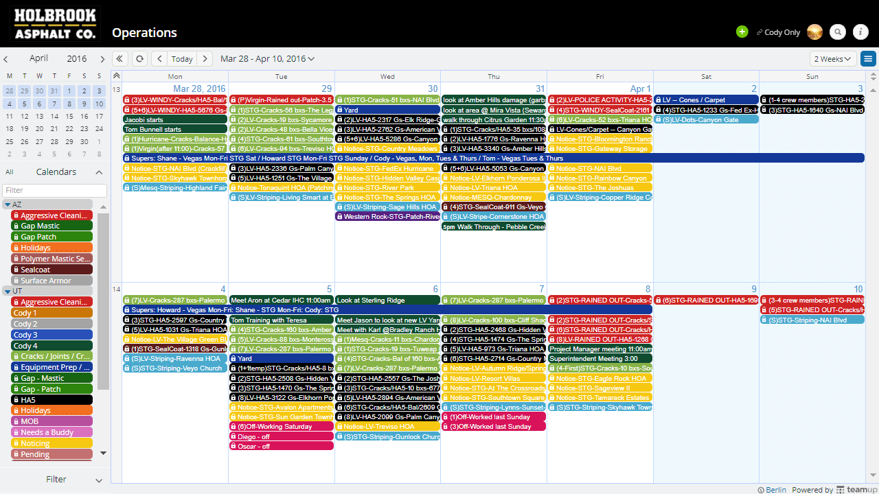Click the Today button
The height and width of the screenshot is (494, 879).
point(182,59)
